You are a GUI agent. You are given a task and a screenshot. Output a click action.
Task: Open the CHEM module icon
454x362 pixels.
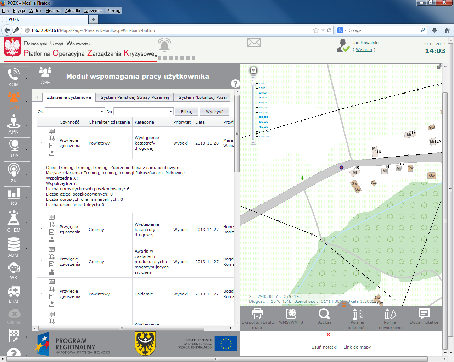(x=14, y=221)
